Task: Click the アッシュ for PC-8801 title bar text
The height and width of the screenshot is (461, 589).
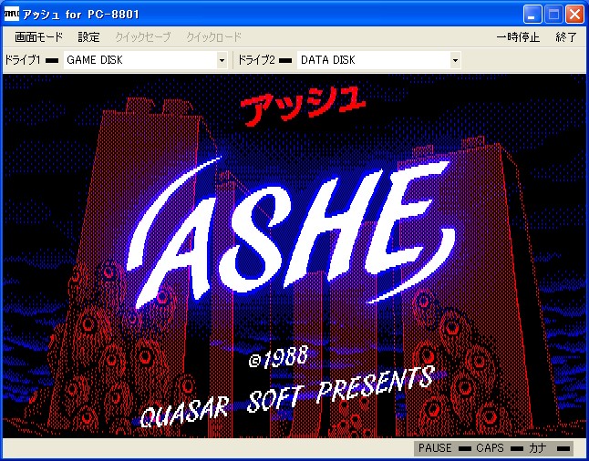Action: click(81, 15)
